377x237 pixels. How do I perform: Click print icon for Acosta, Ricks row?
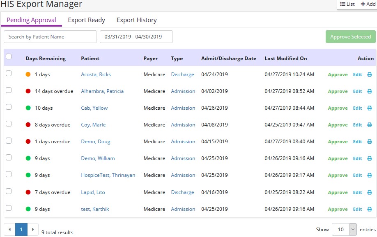[369, 74]
